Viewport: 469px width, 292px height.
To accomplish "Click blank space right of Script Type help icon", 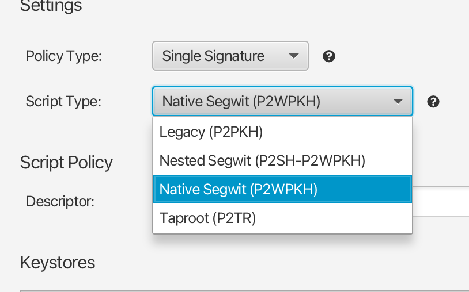I will (455, 102).
